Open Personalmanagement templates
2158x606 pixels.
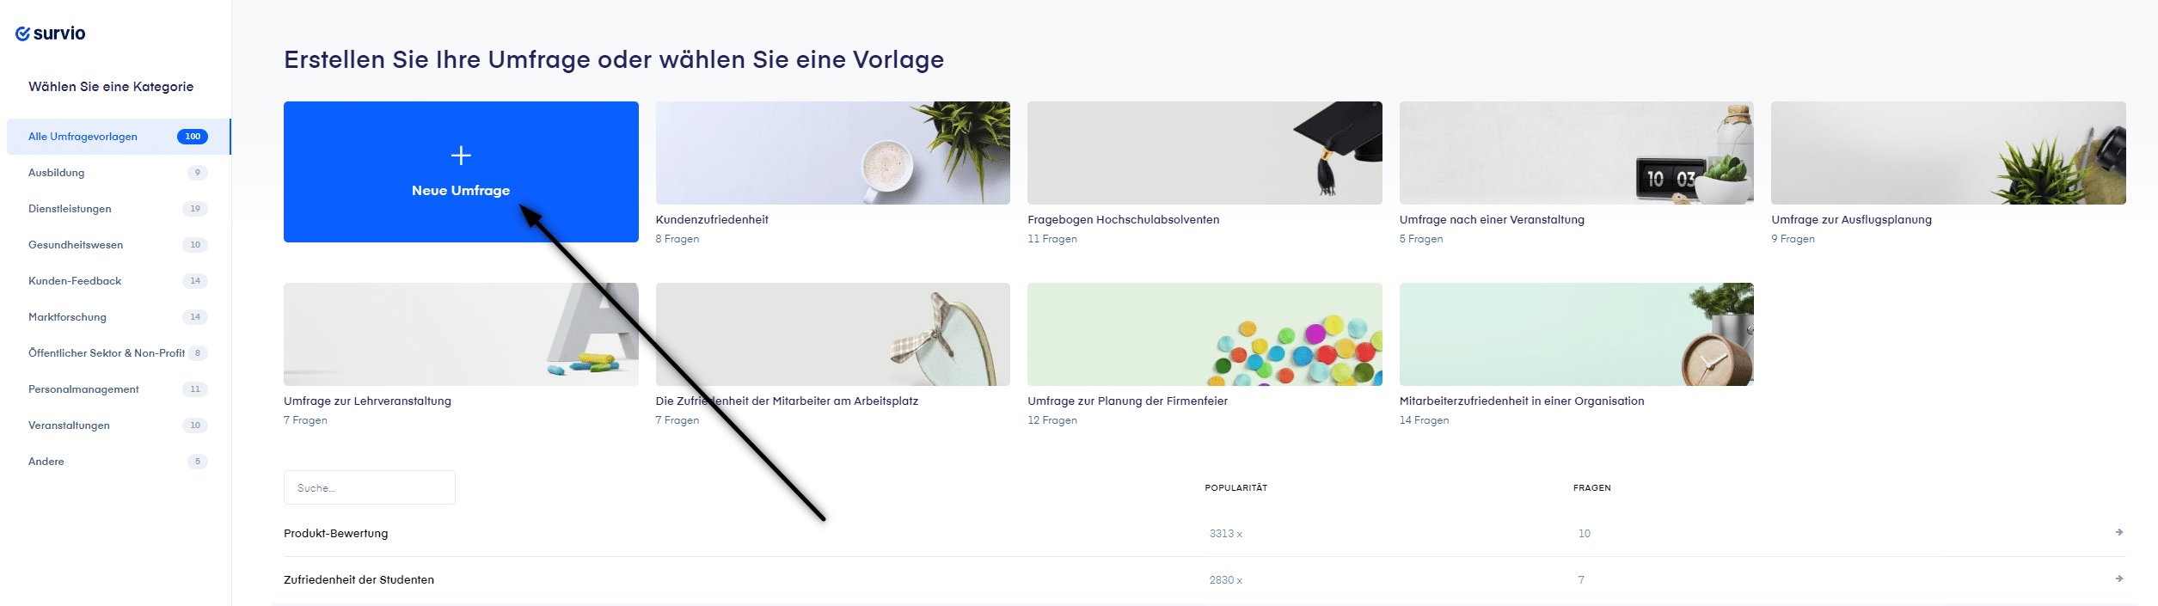pyautogui.click(x=119, y=389)
